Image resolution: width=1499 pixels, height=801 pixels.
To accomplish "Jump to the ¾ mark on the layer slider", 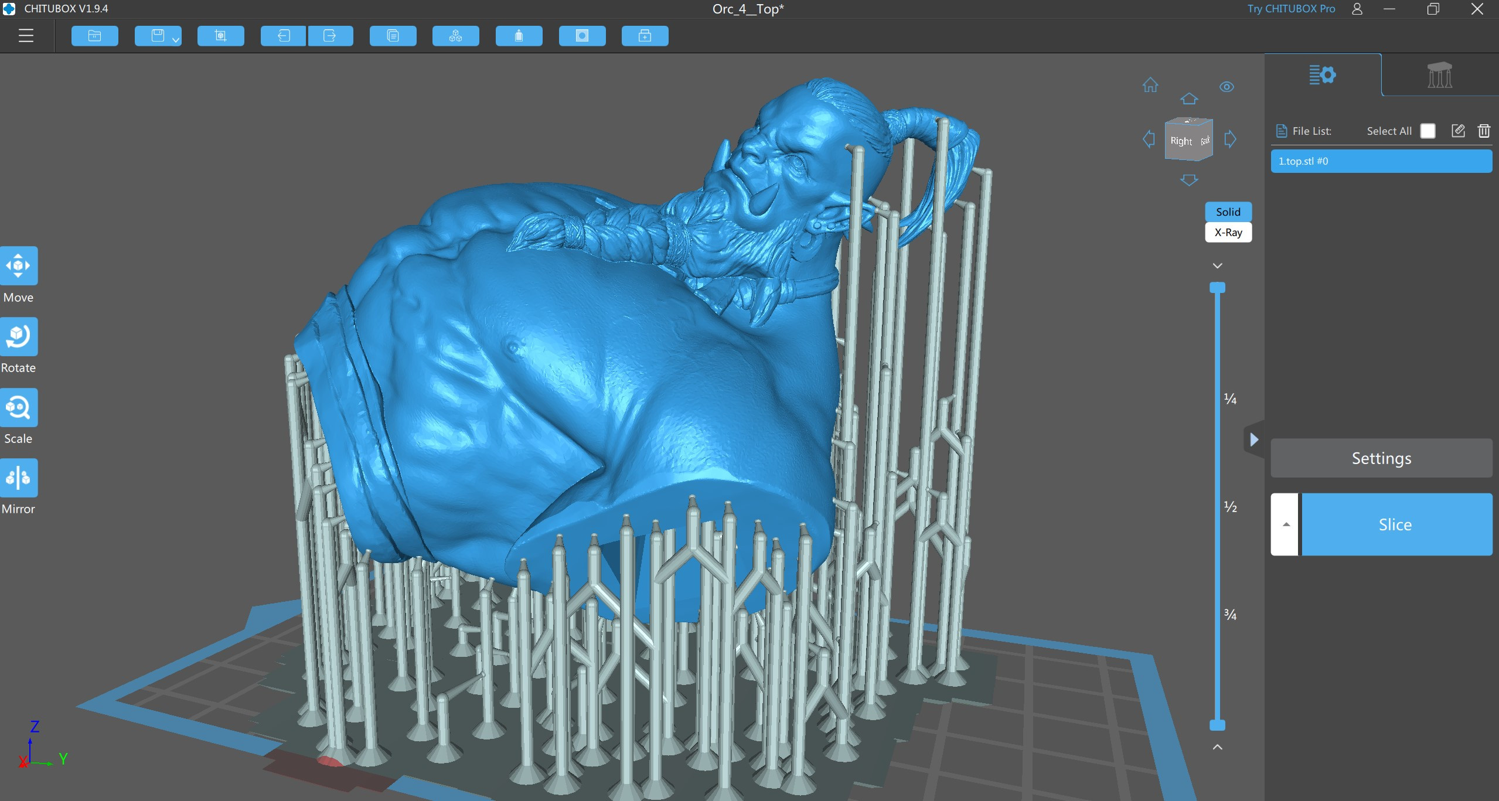I will click(1230, 615).
